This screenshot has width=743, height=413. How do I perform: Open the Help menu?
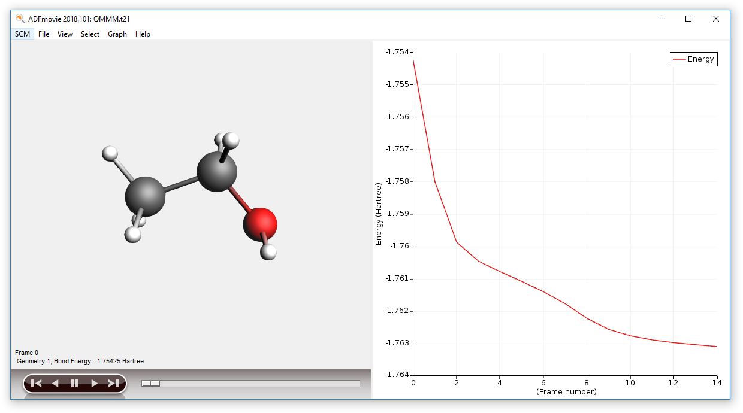(143, 34)
